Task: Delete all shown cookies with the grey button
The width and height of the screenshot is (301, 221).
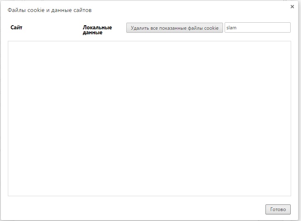Action: tap(174, 28)
